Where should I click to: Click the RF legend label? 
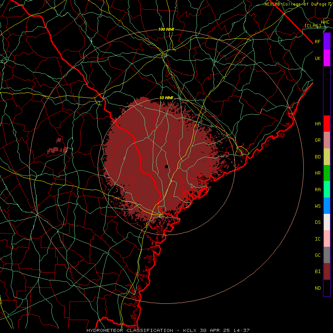pyautogui.click(x=318, y=41)
